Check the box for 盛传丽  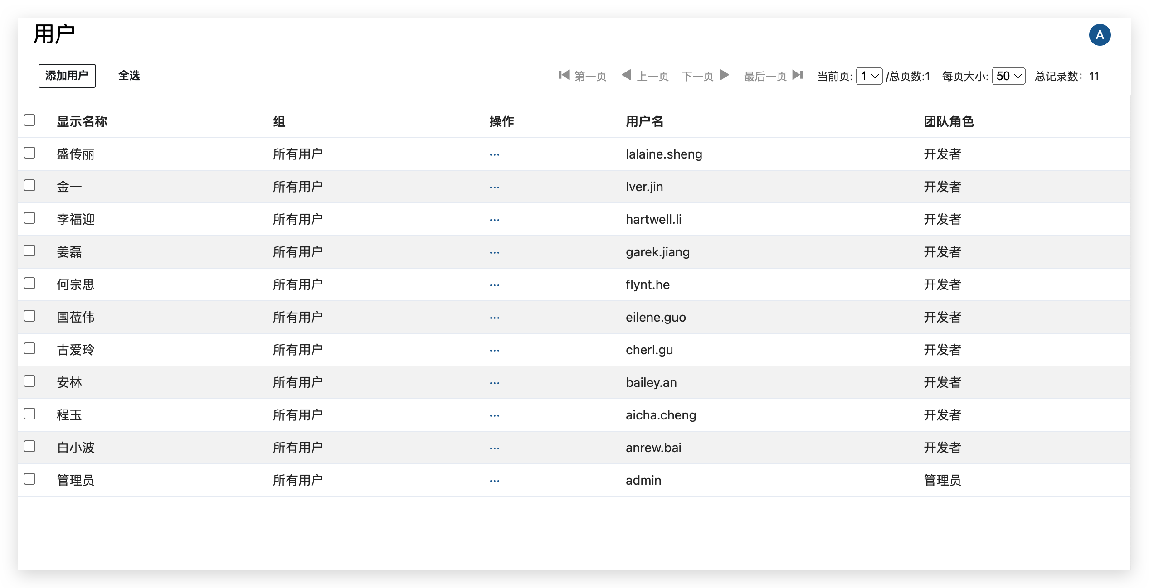pos(29,153)
